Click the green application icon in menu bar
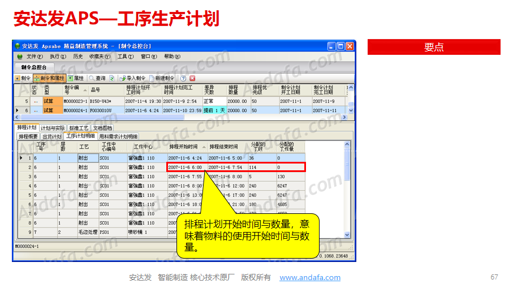The width and height of the screenshot is (513, 288). tap(20, 57)
